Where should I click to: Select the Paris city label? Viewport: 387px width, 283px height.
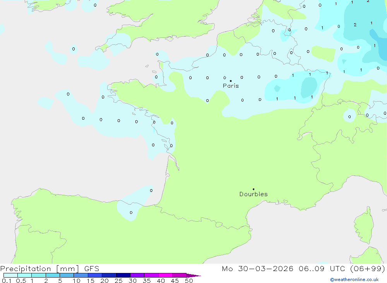pyautogui.click(x=231, y=86)
